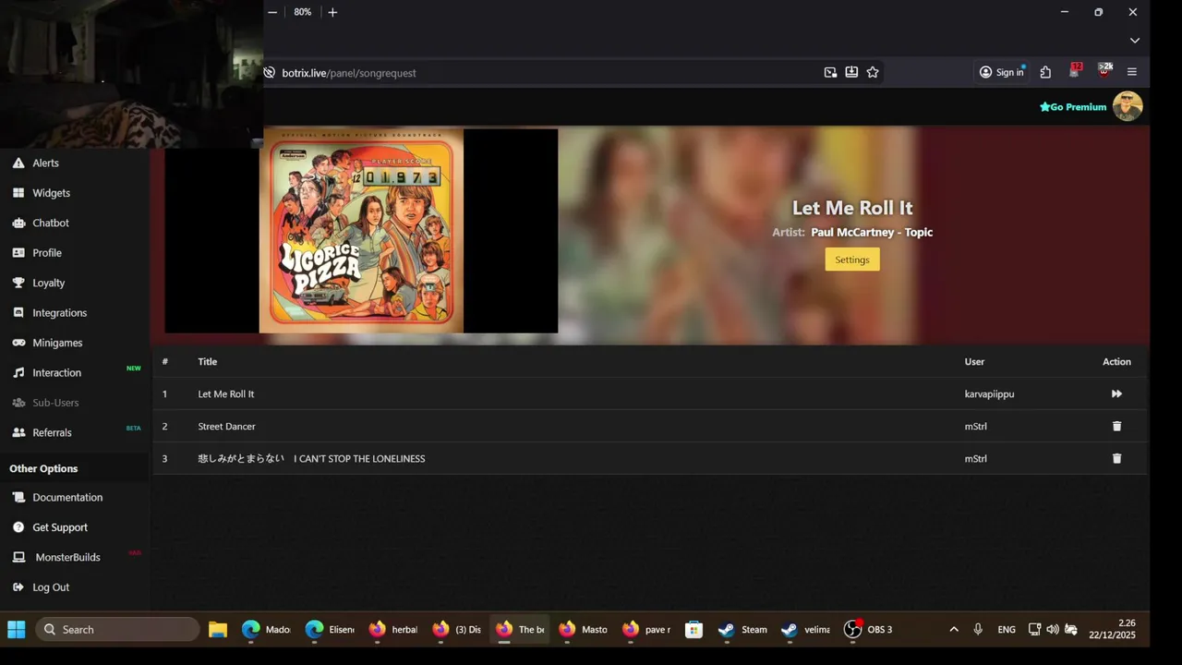Open song request Settings button
The image size is (1182, 665).
[852, 260]
